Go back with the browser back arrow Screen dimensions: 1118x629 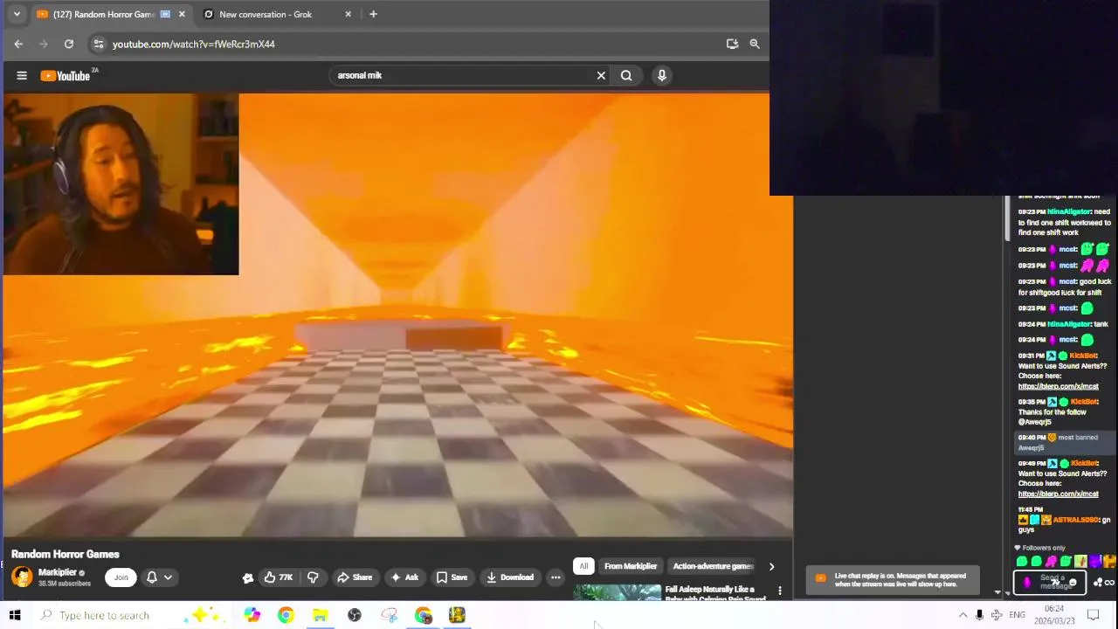coord(18,44)
